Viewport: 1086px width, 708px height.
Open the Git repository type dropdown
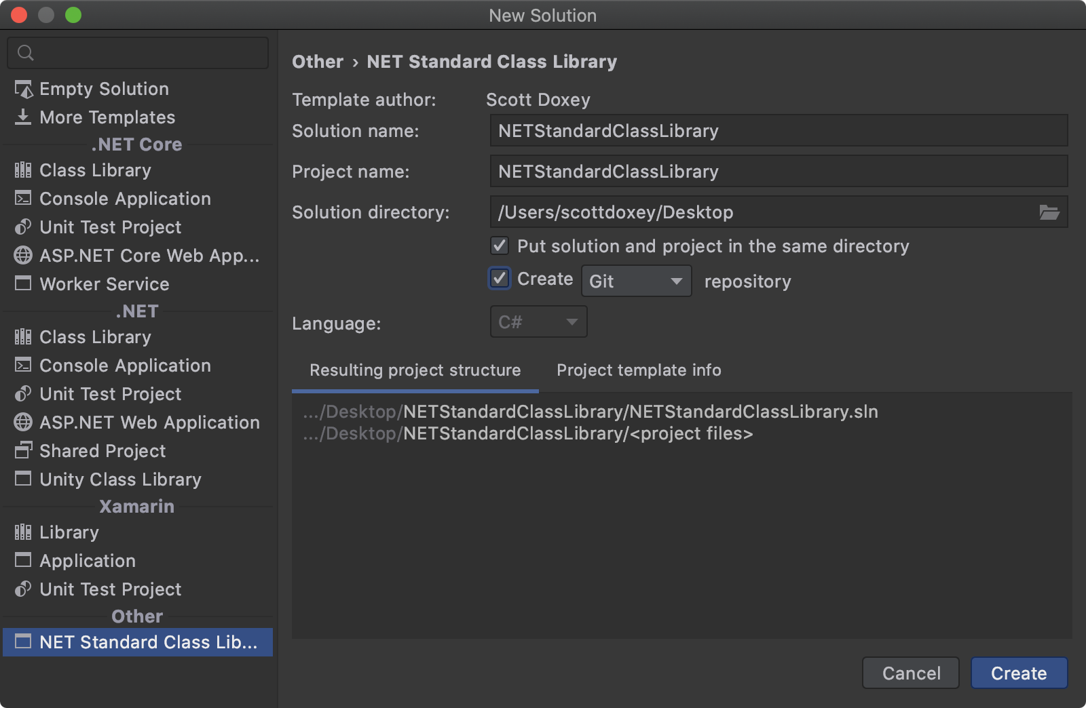(637, 281)
